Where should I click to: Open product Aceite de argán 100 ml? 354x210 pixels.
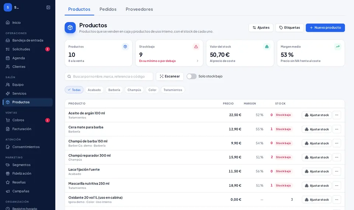87,113
